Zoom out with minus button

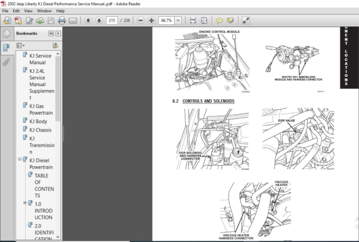click(x=141, y=20)
